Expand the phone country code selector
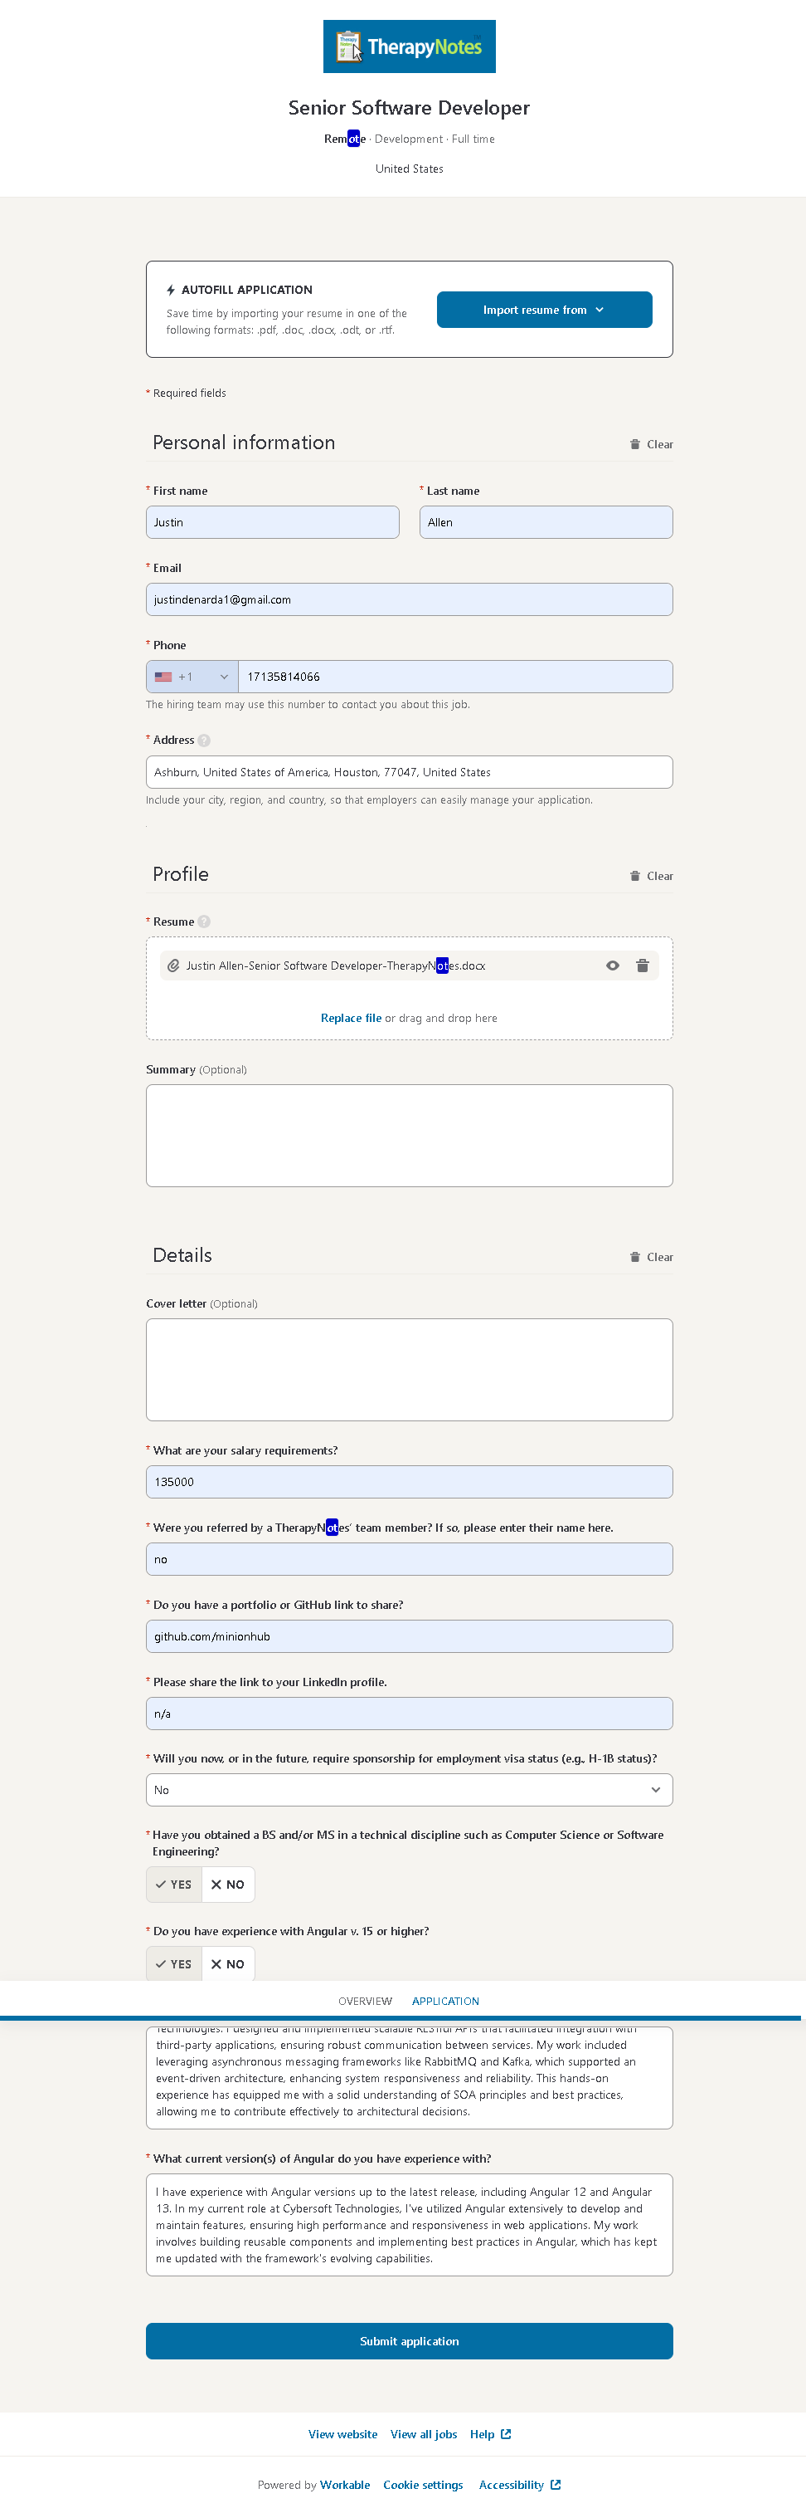Screen dimensions: 806x2513 192,677
